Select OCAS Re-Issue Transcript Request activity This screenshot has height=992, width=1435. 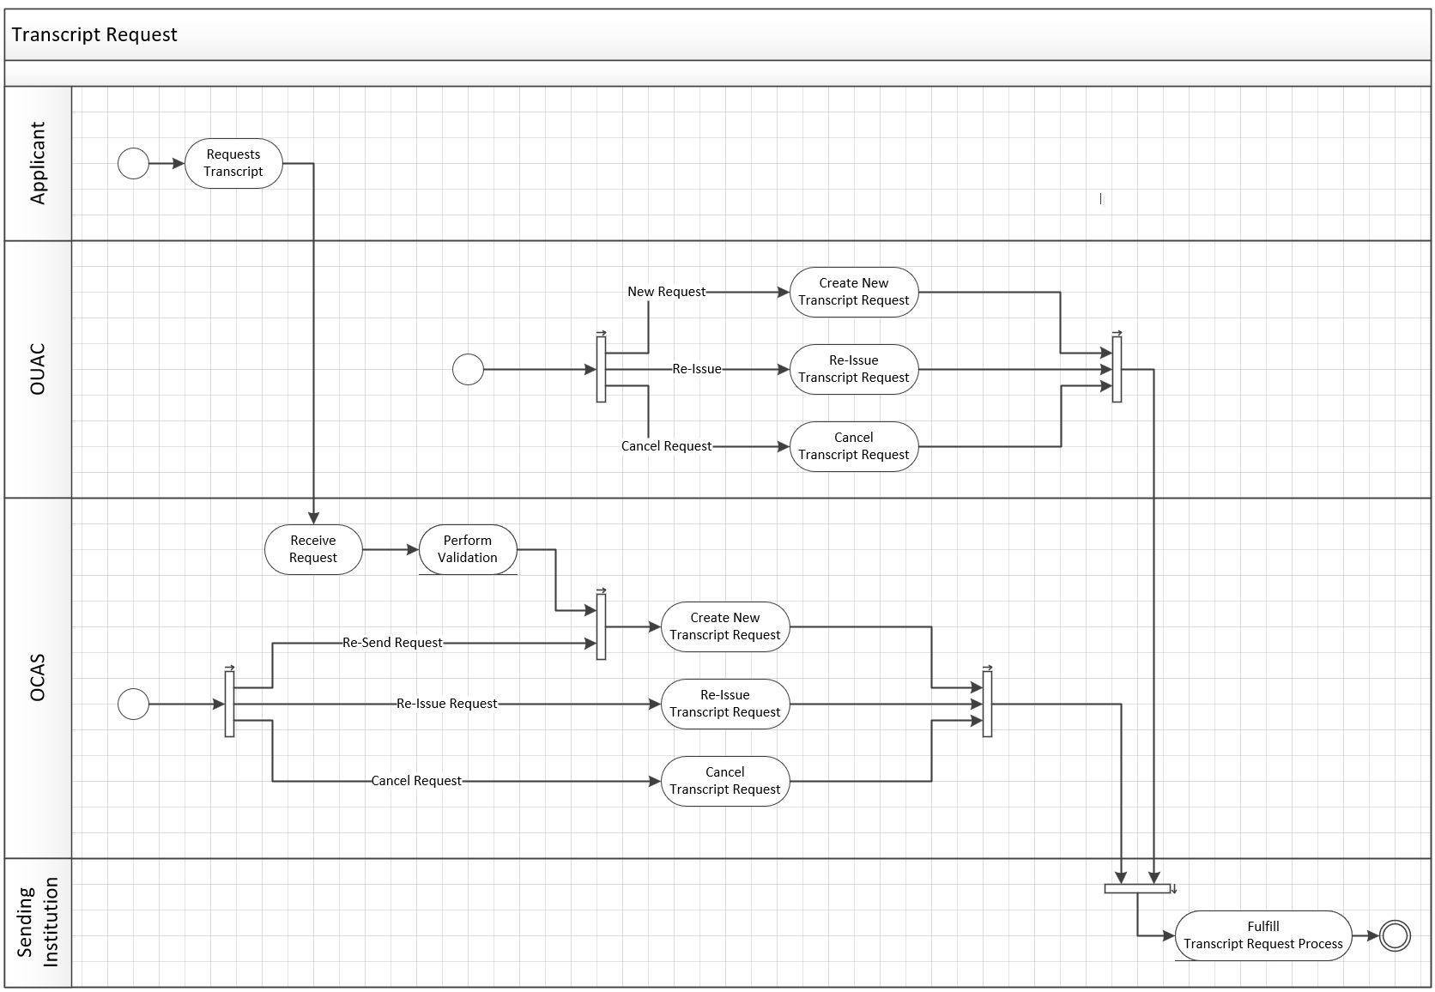pos(725,704)
